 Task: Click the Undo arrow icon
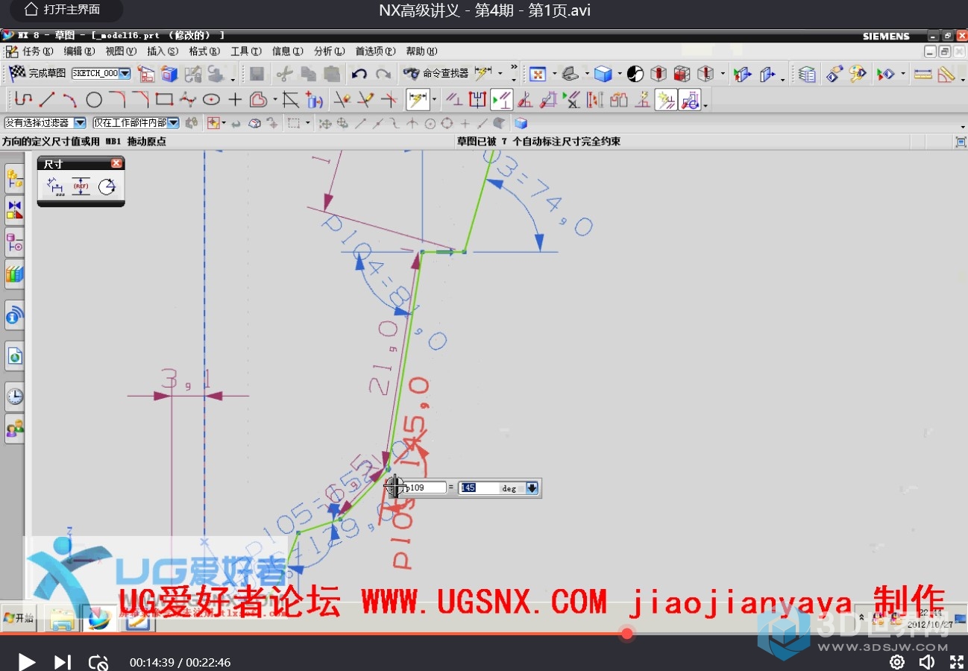click(359, 74)
